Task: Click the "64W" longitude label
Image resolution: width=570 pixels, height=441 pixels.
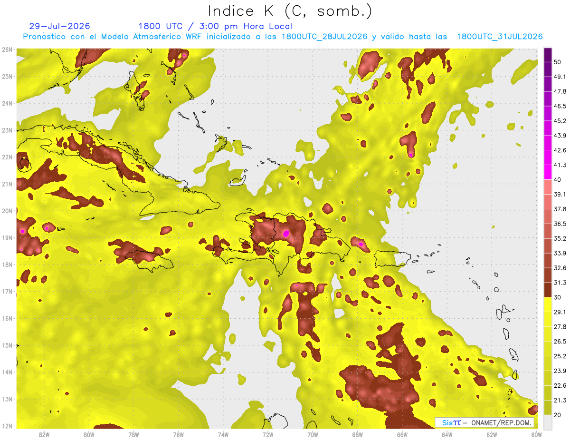Action: pyautogui.click(x=447, y=434)
